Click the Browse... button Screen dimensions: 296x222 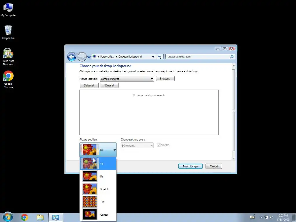point(165,79)
